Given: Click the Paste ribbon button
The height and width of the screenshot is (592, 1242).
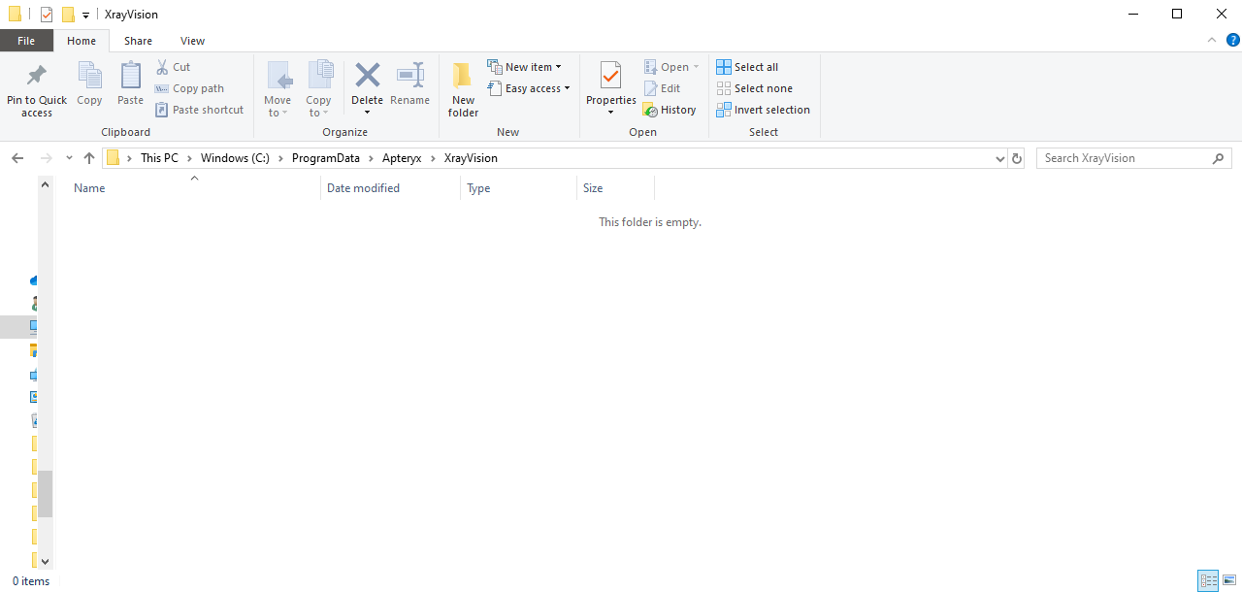Looking at the screenshot, I should (130, 84).
